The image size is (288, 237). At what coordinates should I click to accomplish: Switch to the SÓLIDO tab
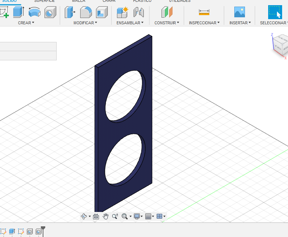9,1
